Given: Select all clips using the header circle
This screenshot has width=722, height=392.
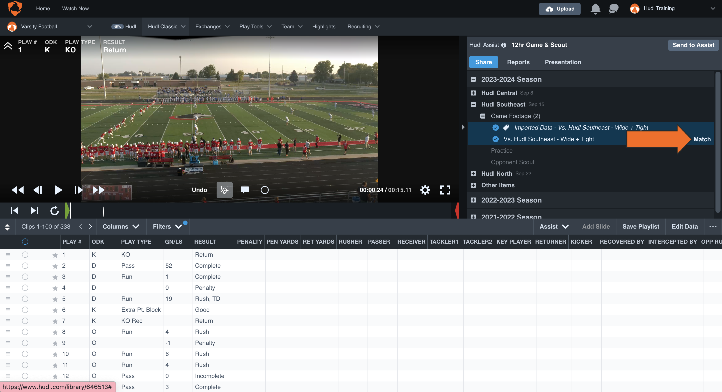Looking at the screenshot, I should (x=25, y=241).
